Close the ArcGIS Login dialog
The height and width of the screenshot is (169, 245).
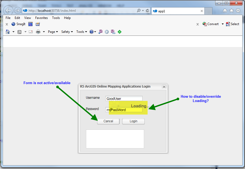click(164, 87)
